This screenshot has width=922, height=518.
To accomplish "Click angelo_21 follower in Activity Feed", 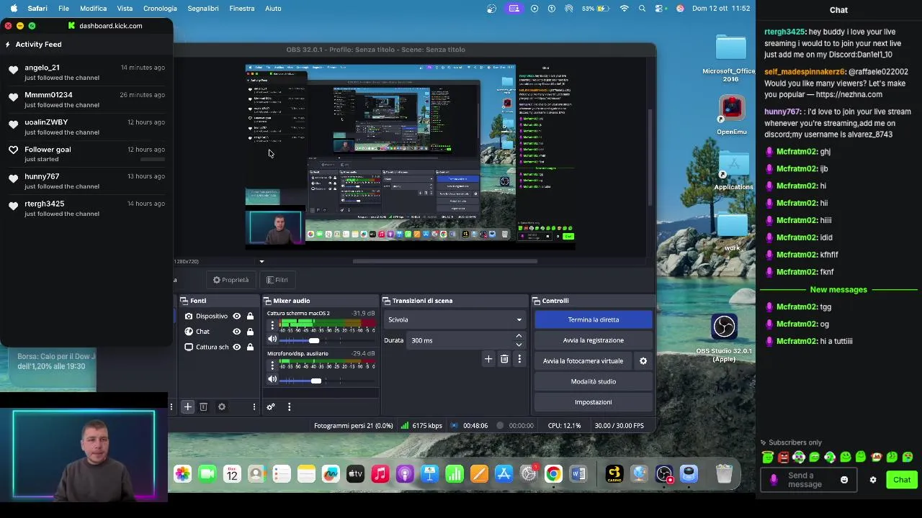I will tap(86, 72).
